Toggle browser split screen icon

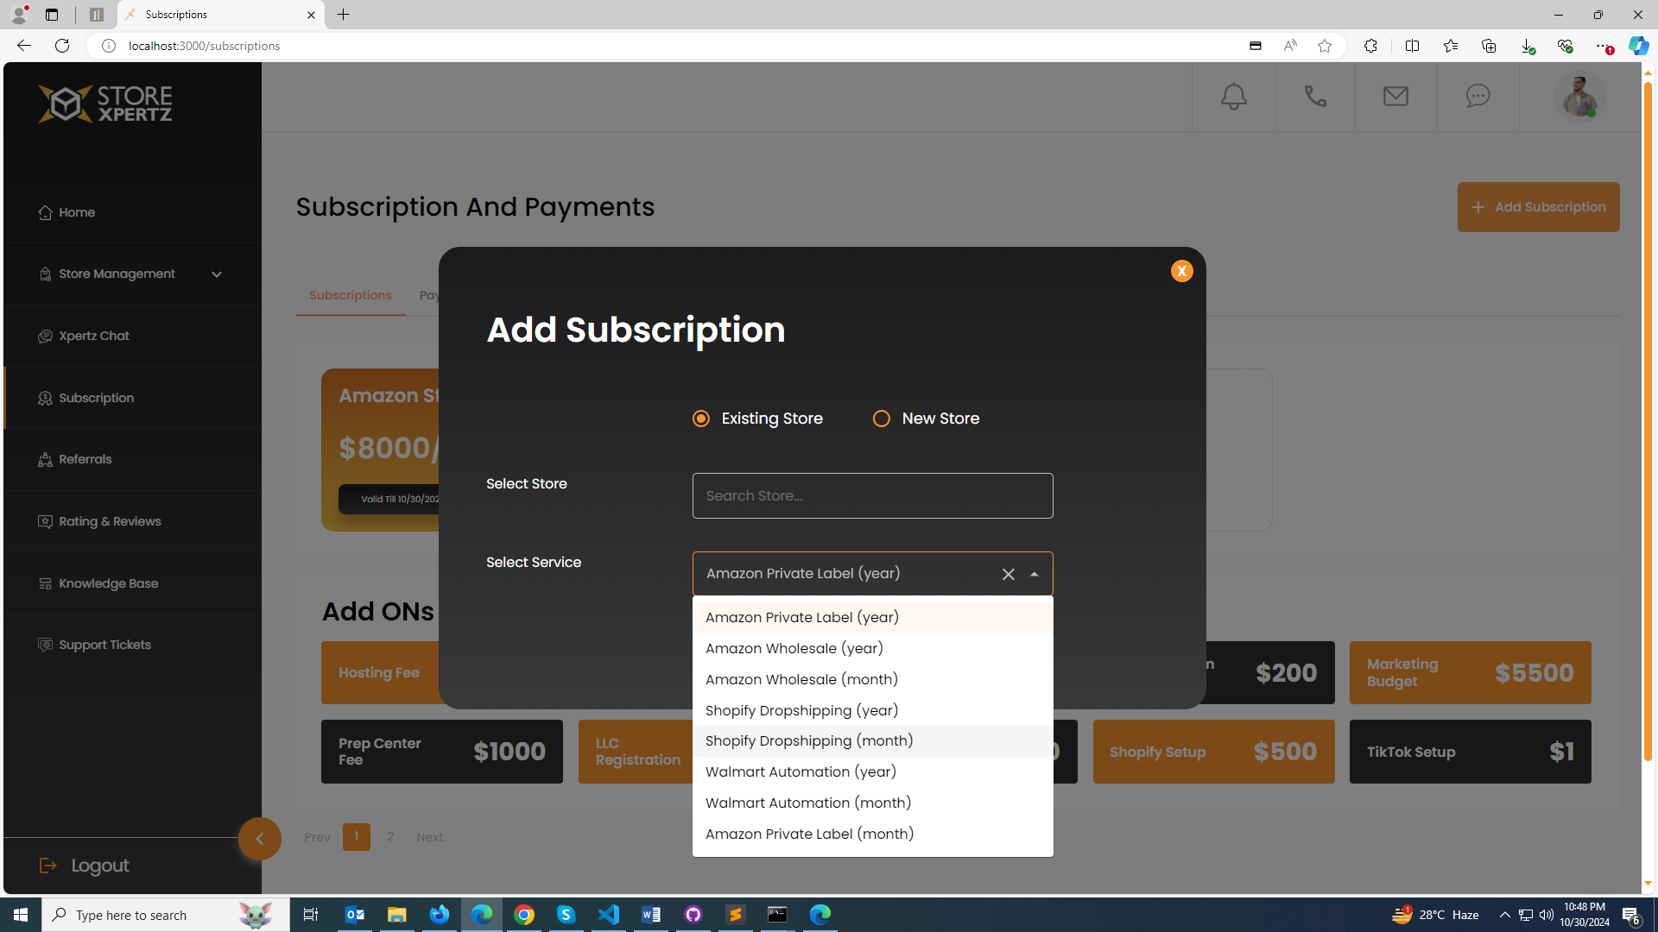click(1412, 46)
